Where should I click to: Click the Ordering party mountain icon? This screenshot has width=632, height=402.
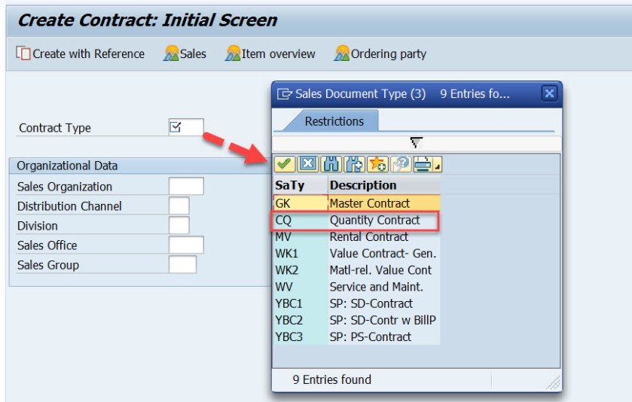342,53
